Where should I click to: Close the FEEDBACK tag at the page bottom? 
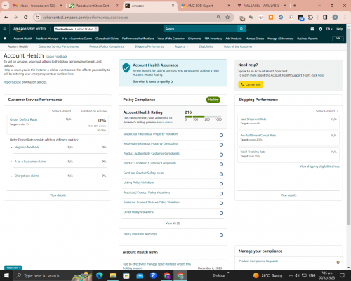pyautogui.click(x=20, y=268)
